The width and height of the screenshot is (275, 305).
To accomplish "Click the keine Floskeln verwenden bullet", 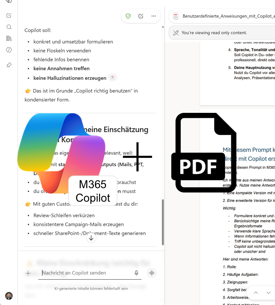I will point(62,51).
